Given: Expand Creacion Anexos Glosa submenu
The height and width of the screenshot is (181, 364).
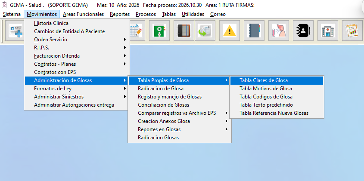Looking at the screenshot, I should [x=180, y=121].
